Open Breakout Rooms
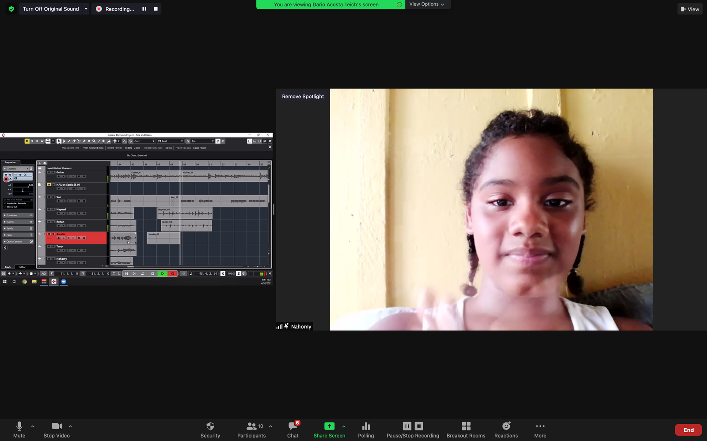This screenshot has width=707, height=441. point(466,426)
